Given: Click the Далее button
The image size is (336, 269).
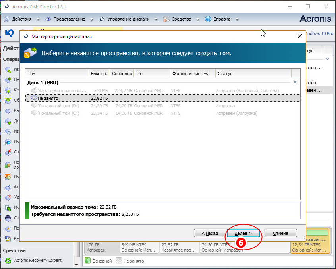Looking at the screenshot, I should 243,233.
